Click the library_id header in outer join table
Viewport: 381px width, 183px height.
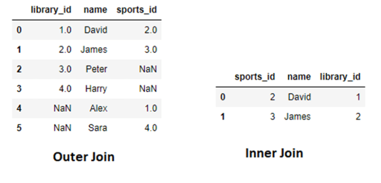pos(51,10)
